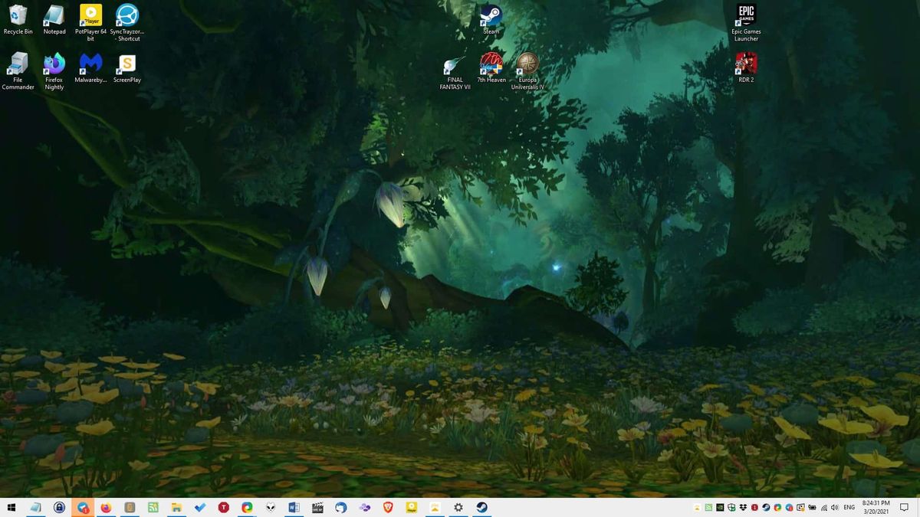Screen dimensions: 920x517
Task: Open Microsoft Edge in the taskbar
Action: click(247, 507)
